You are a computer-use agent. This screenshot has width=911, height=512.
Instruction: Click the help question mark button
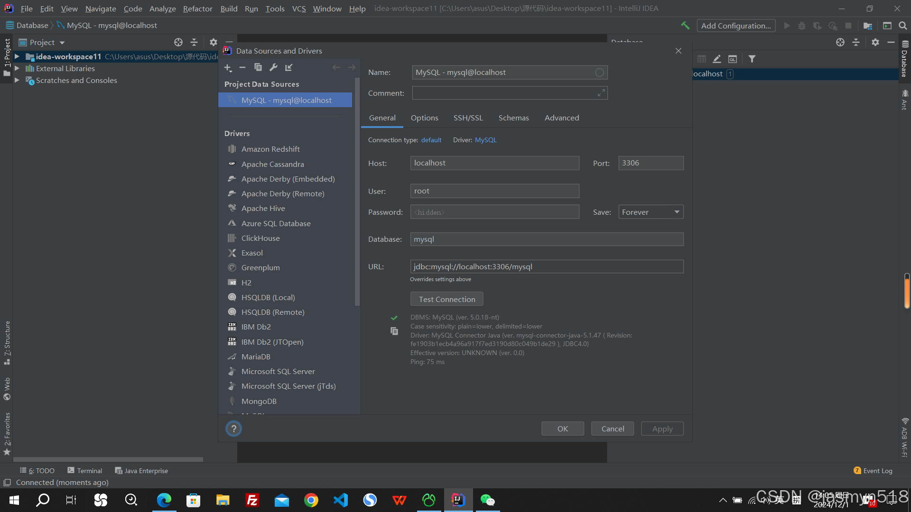[233, 429]
